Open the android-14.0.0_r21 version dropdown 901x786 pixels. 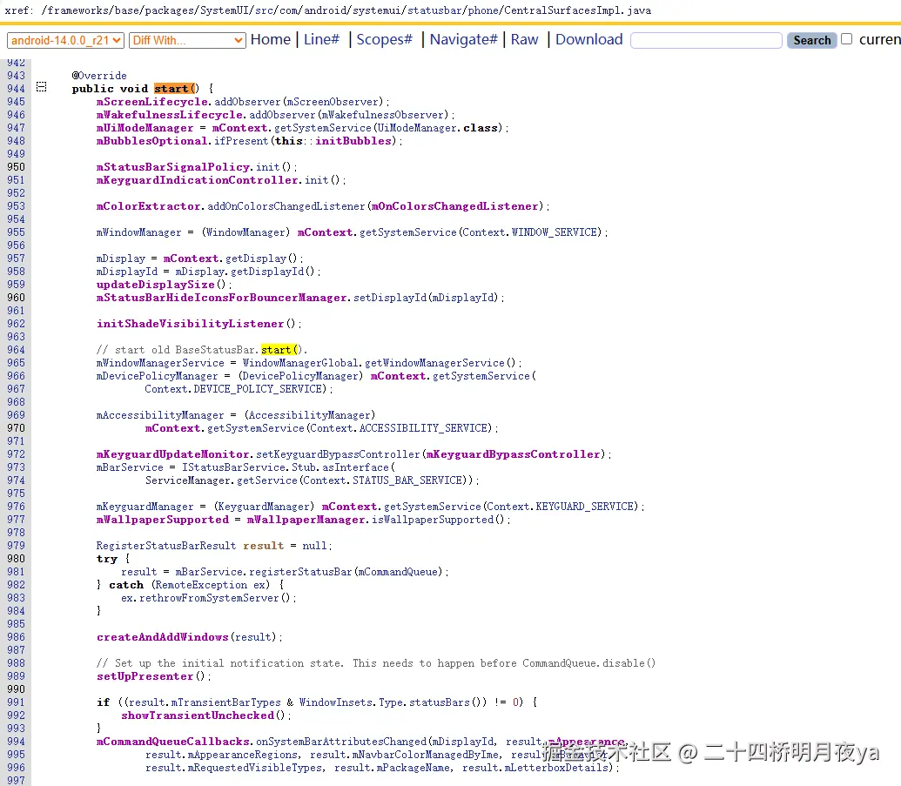coord(64,40)
